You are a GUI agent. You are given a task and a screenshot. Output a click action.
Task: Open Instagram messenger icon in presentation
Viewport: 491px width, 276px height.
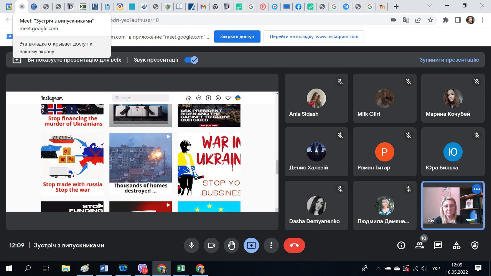tap(199, 98)
